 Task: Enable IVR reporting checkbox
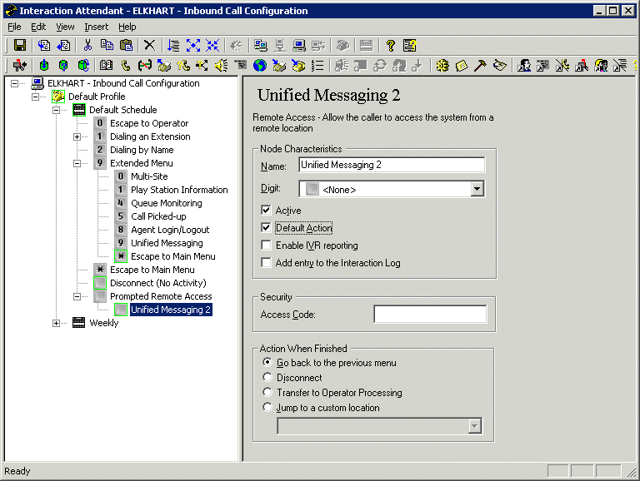(x=266, y=245)
